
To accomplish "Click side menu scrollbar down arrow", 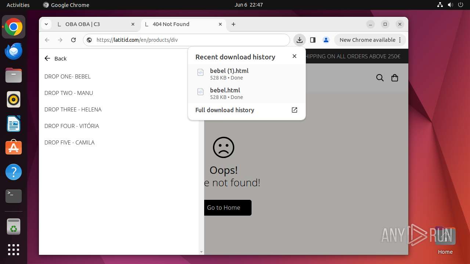I will pos(201,252).
